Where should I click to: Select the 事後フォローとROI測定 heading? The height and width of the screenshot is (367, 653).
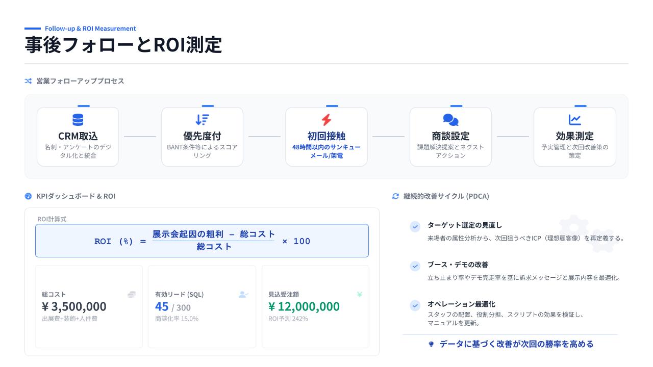[x=123, y=45]
